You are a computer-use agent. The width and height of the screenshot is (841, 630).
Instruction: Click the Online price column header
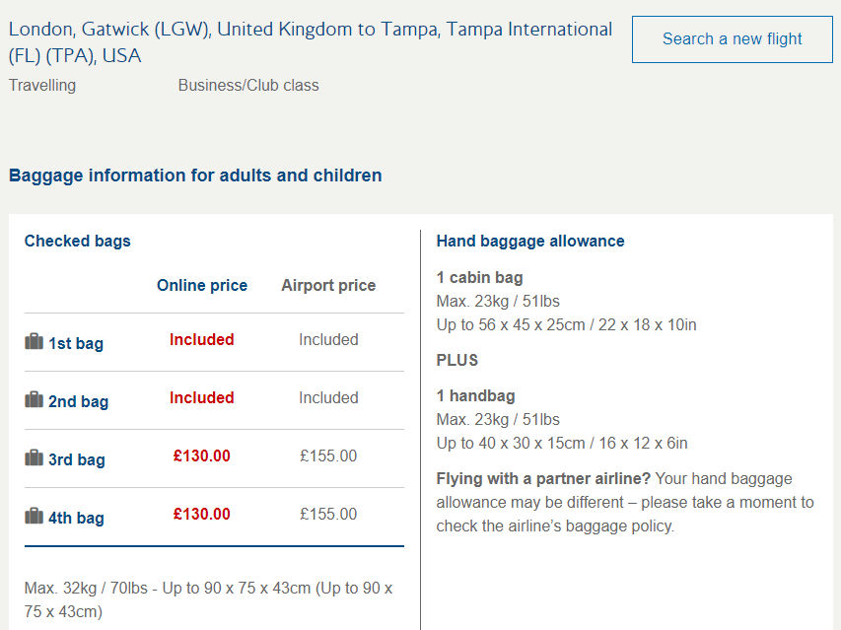click(x=202, y=286)
